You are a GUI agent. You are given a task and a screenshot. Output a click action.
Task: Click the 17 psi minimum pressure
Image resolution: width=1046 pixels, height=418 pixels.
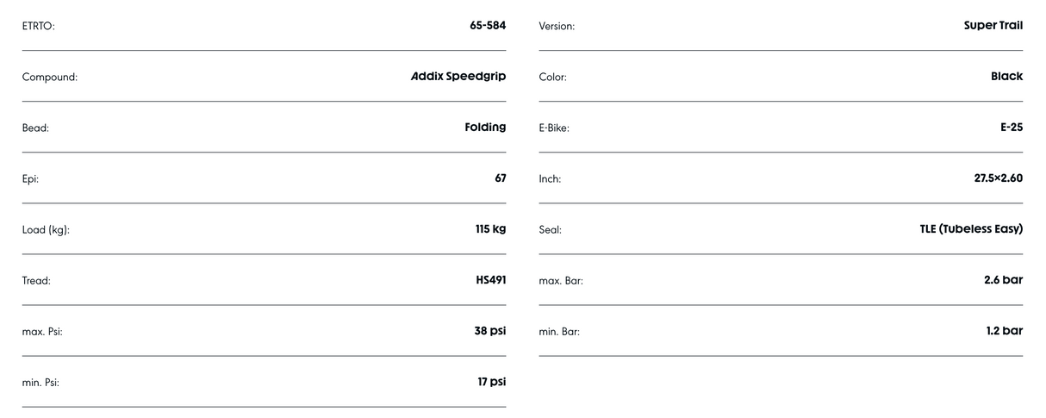coord(492,382)
